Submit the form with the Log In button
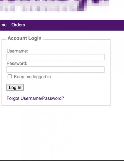This screenshot has width=124, height=161. point(15,87)
